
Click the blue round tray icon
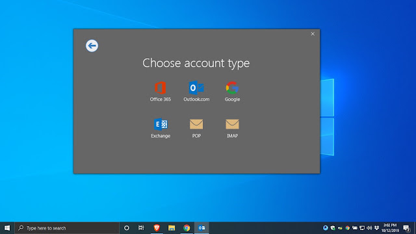tap(325, 228)
